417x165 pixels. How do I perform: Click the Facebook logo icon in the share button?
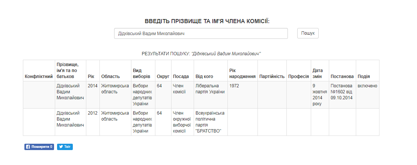[x=28, y=147]
